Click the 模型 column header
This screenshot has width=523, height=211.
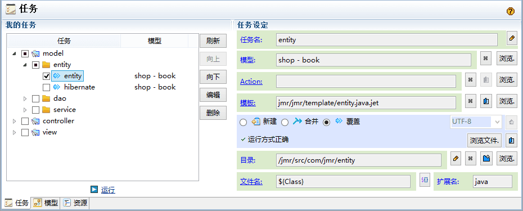(155, 41)
